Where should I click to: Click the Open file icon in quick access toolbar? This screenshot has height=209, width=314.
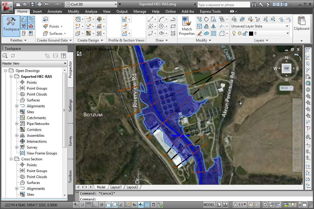tap(25, 4)
